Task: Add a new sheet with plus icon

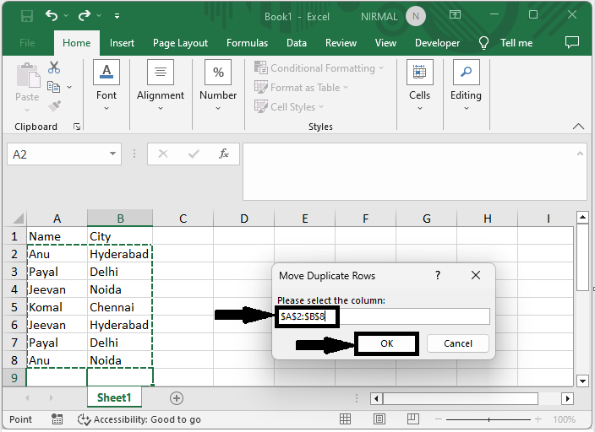Action: 177,397
